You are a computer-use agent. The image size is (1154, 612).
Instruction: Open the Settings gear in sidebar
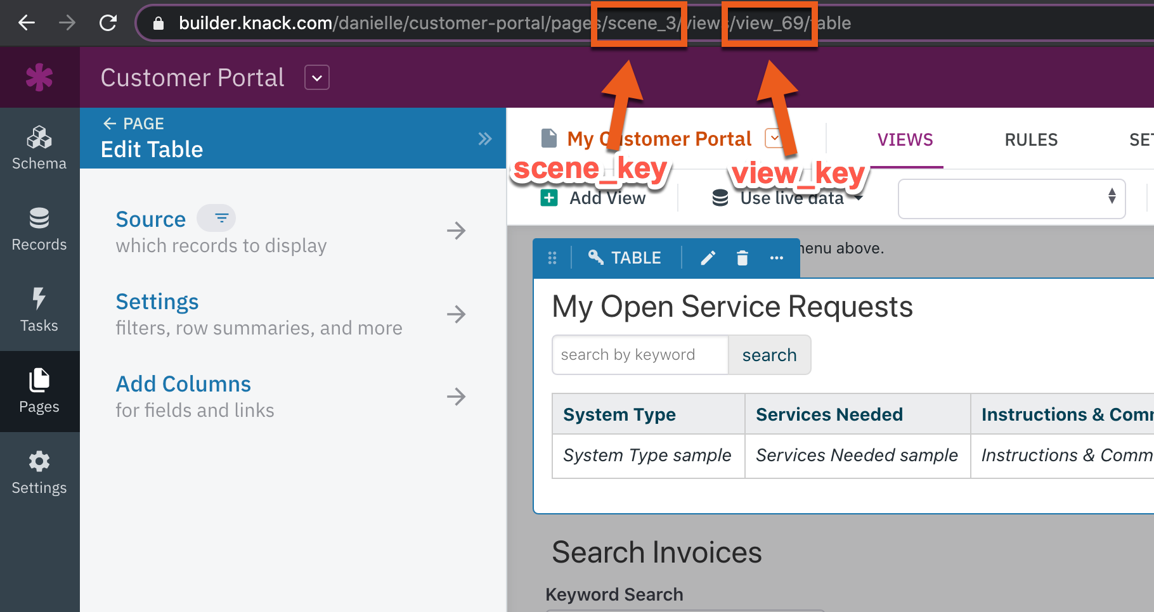pos(39,473)
